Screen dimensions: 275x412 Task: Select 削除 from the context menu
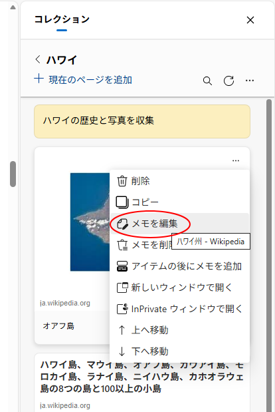point(179,181)
